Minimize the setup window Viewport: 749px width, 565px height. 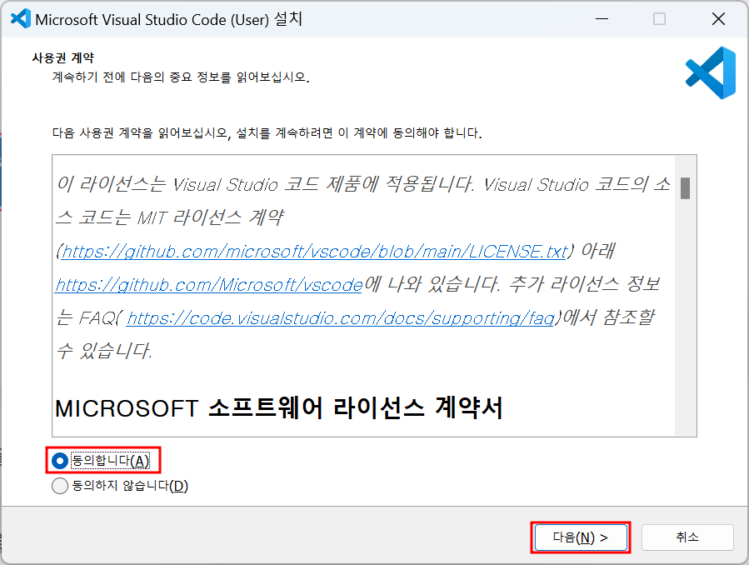click(x=602, y=19)
